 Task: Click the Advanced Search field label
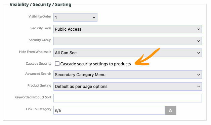(38, 74)
